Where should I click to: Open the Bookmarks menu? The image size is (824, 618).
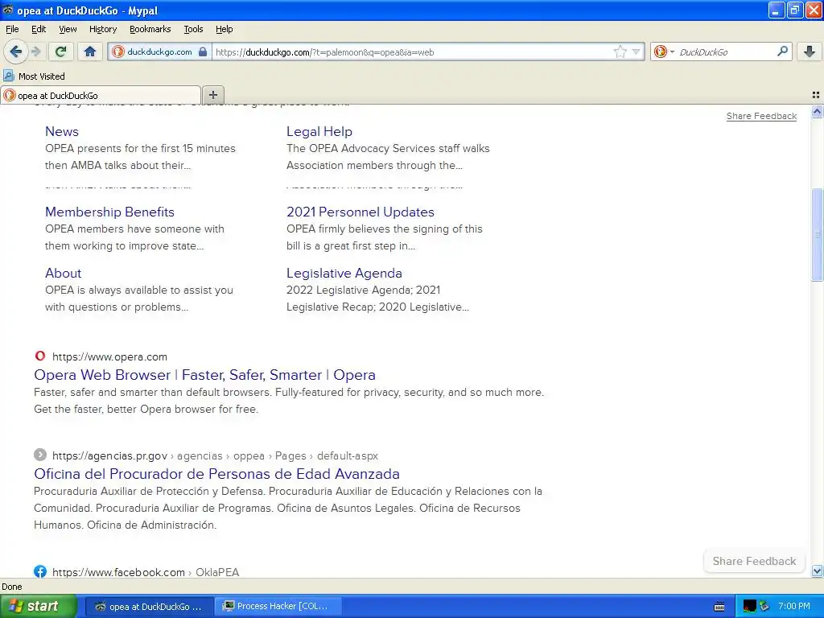pyautogui.click(x=150, y=29)
